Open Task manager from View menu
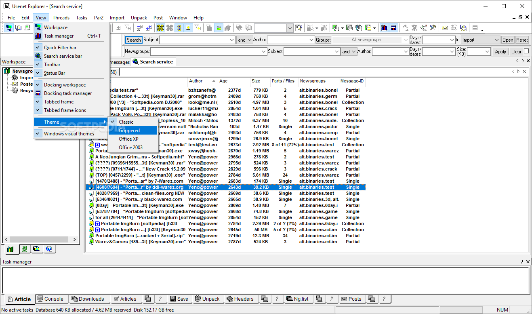Screen dimensions: 532x314 [x=71, y=36]
